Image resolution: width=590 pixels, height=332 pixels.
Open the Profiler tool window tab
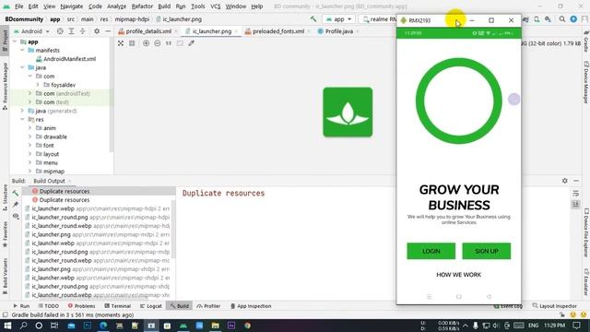coord(208,306)
